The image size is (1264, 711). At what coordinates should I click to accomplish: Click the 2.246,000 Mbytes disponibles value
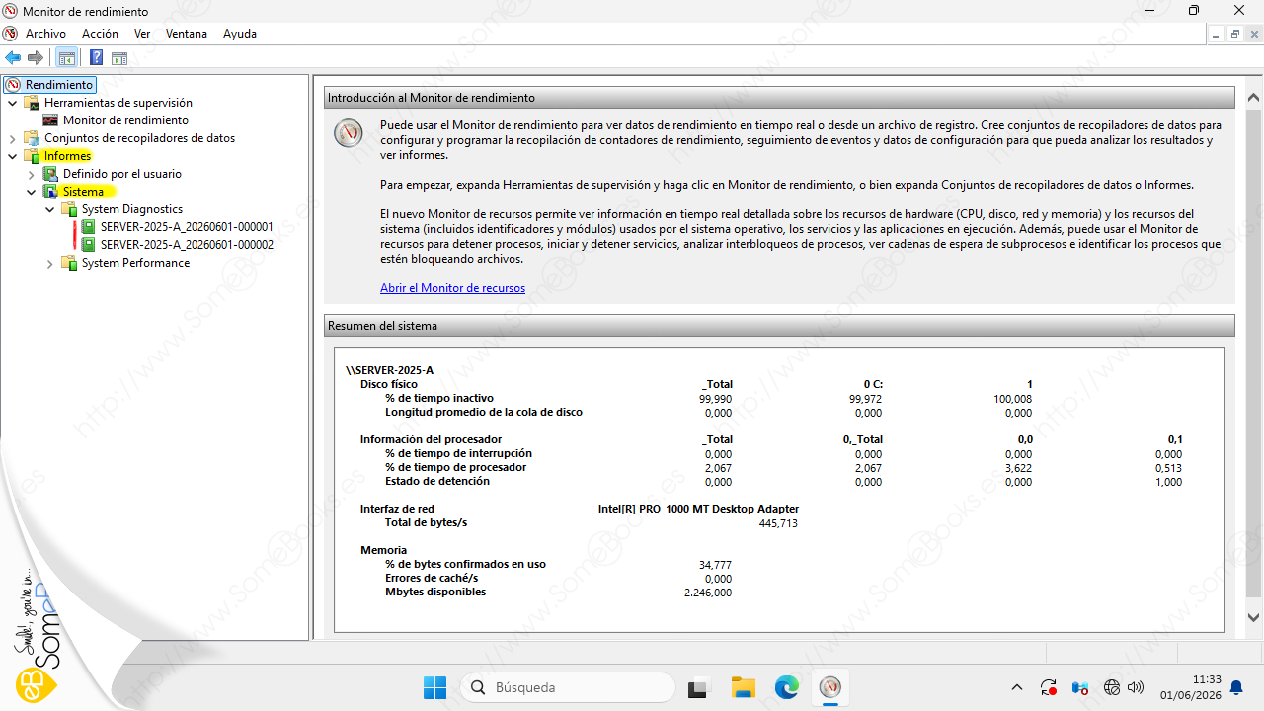pyautogui.click(x=708, y=592)
